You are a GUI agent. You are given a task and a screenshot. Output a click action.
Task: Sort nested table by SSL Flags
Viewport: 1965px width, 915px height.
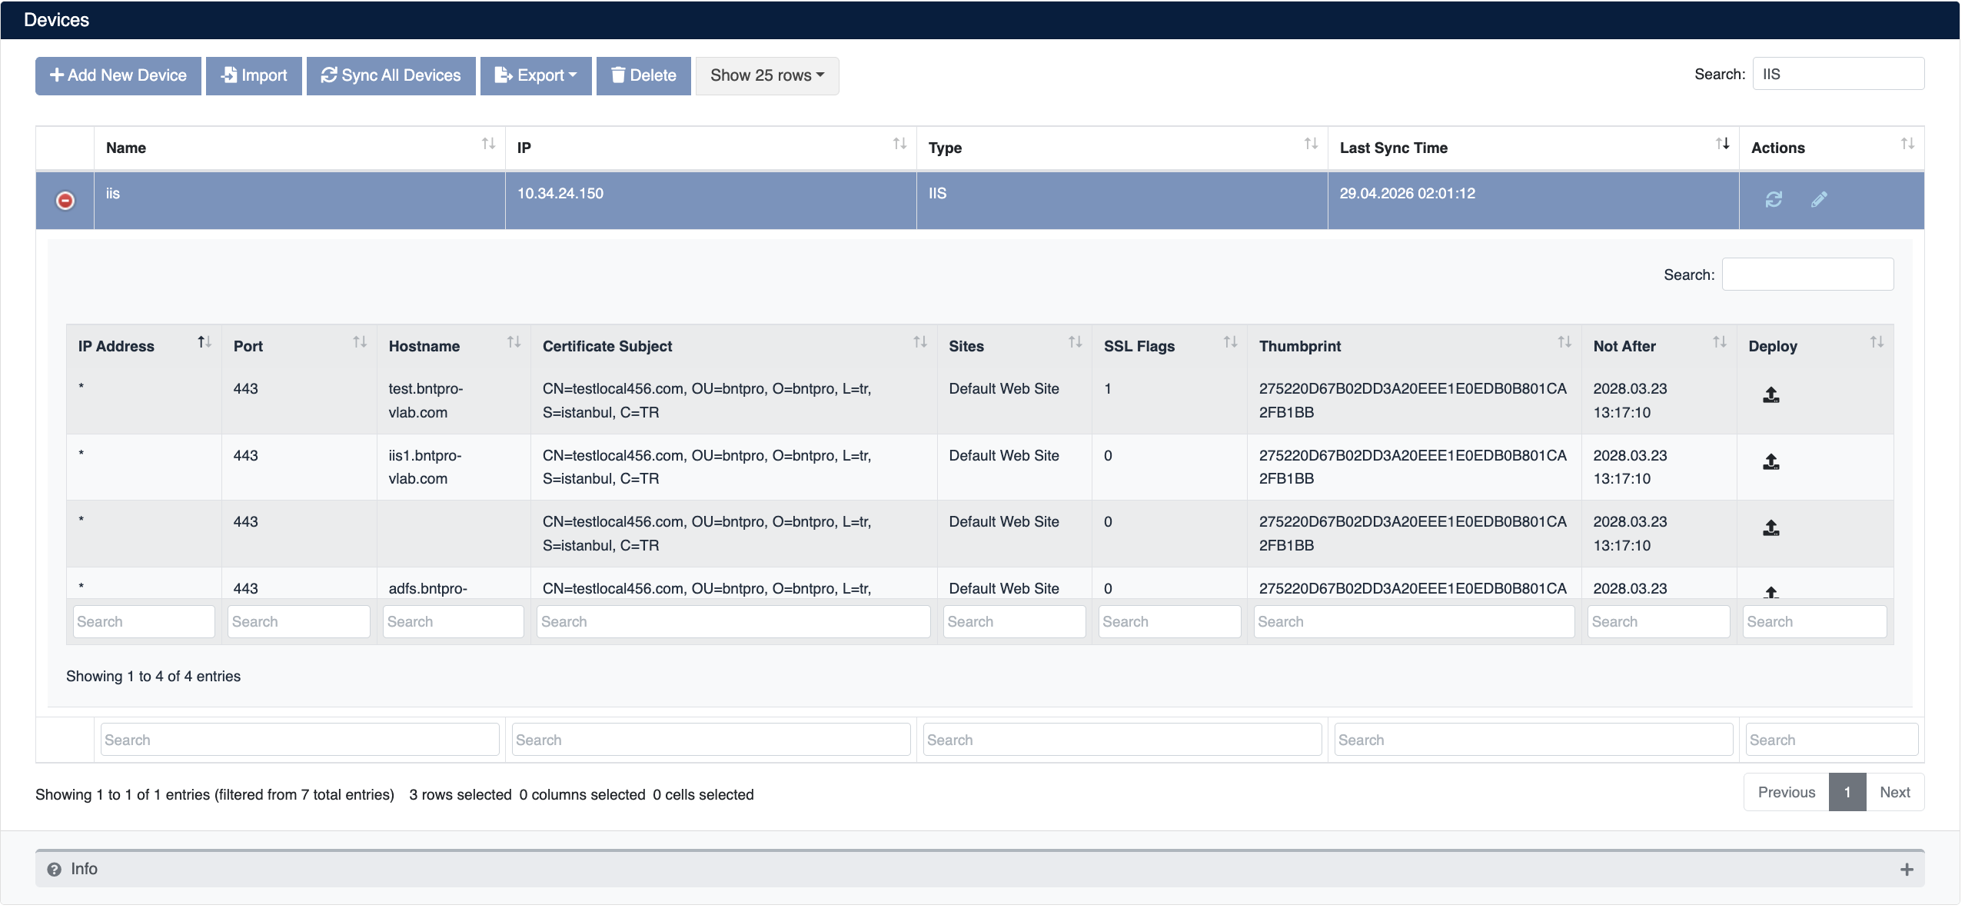pyautogui.click(x=1170, y=346)
